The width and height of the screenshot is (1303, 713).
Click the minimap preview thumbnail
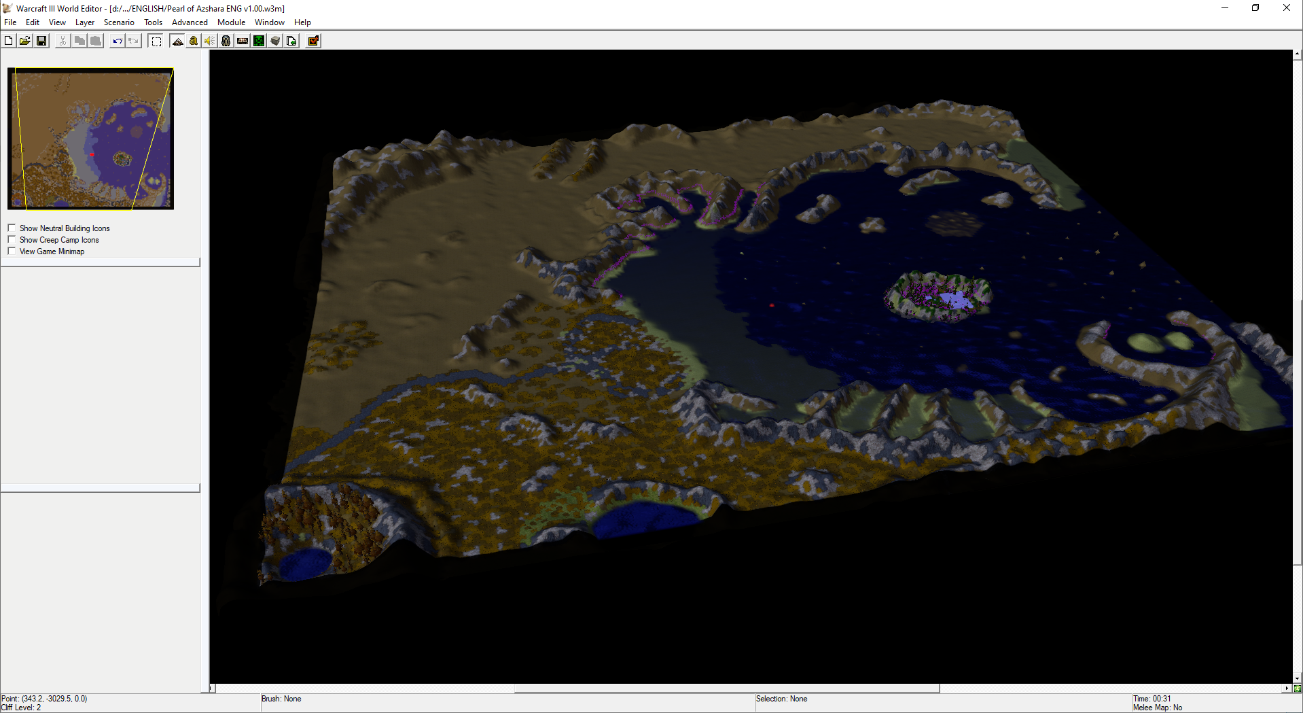tap(90, 139)
